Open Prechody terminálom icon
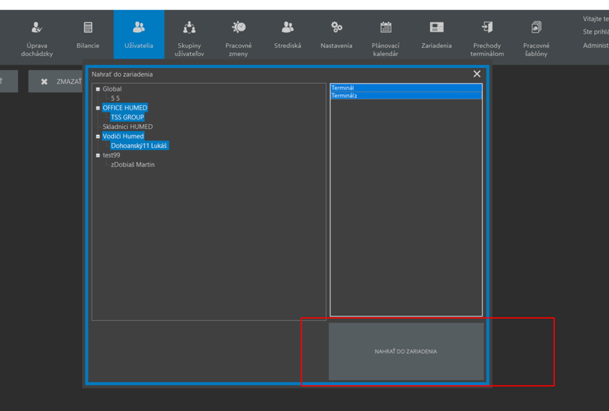The width and height of the screenshot is (609, 411). tap(487, 27)
